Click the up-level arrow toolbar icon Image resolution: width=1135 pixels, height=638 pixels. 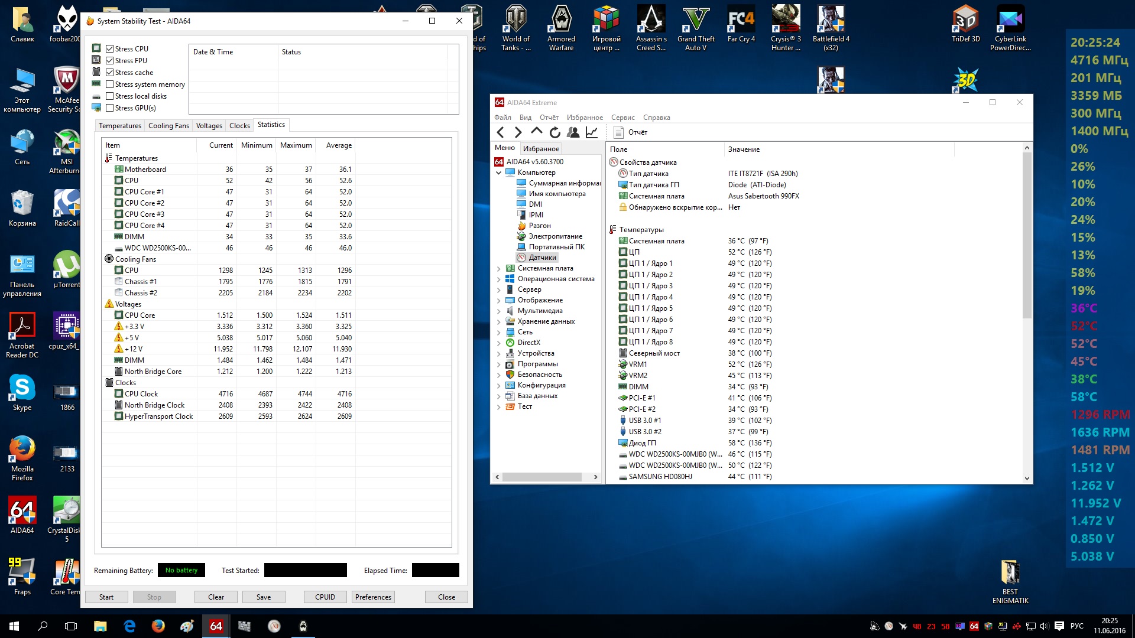(536, 132)
